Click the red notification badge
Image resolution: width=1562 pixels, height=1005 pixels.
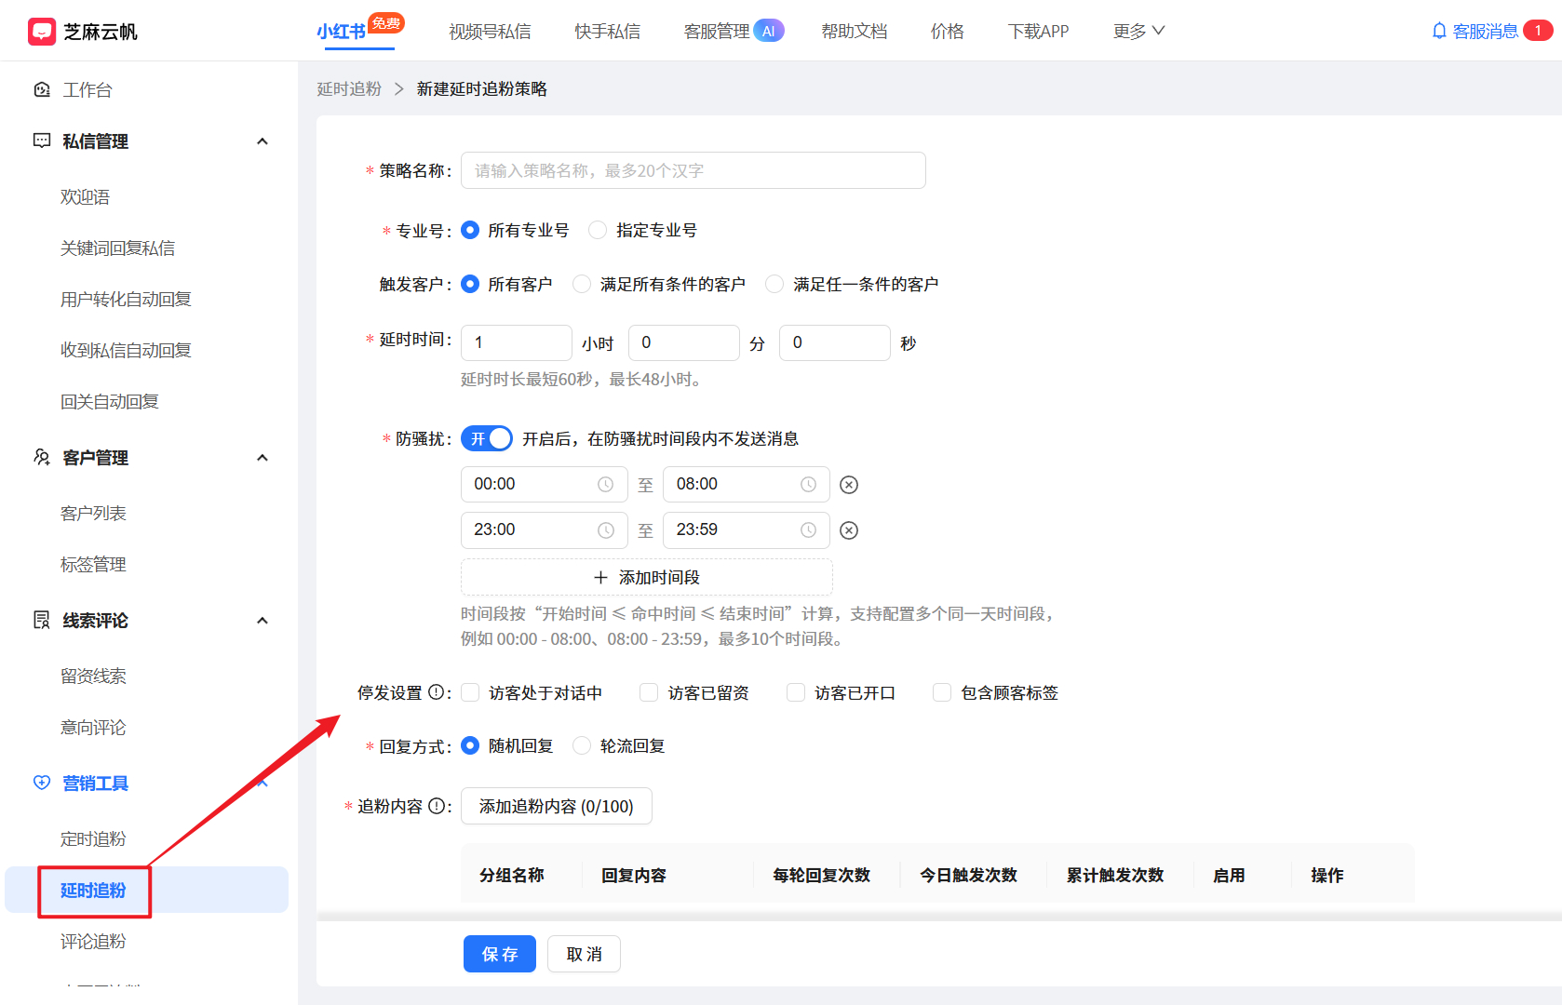pyautogui.click(x=1538, y=31)
